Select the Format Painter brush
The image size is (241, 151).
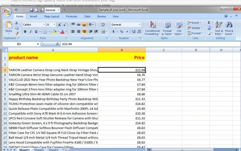coord(17,33)
